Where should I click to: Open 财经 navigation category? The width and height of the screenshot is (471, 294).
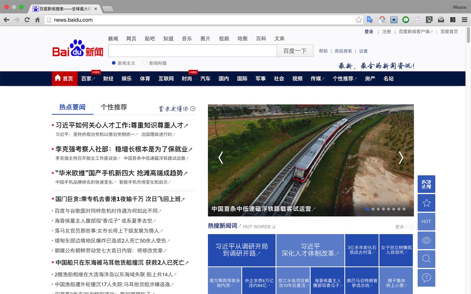click(x=108, y=79)
